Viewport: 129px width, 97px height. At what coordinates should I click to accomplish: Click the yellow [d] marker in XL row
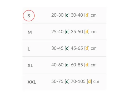tap(87, 65)
